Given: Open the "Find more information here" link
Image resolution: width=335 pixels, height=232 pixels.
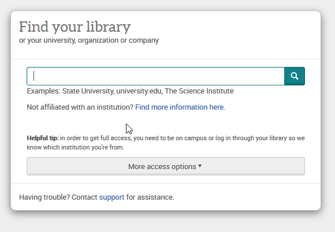Looking at the screenshot, I should point(180,107).
